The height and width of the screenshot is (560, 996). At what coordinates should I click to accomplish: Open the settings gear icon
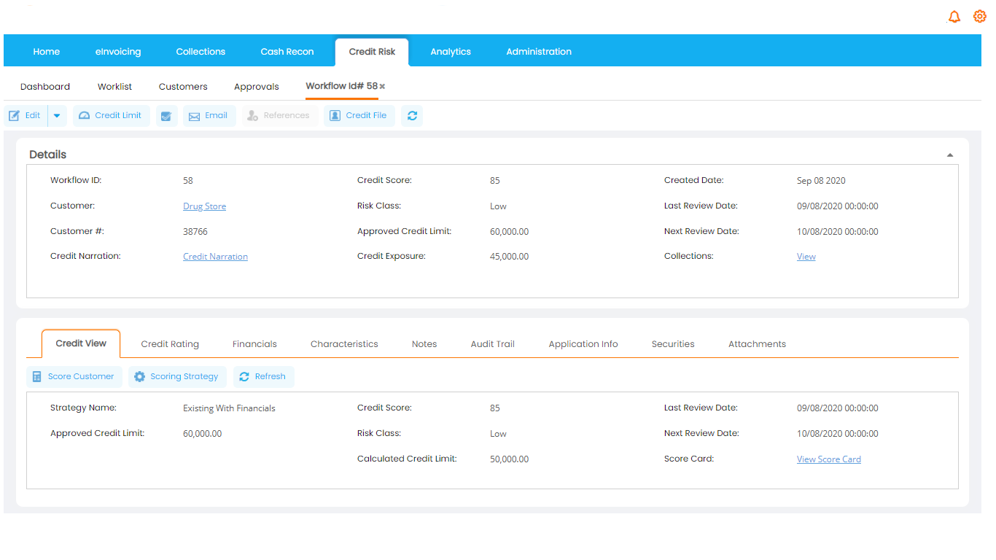(x=979, y=17)
